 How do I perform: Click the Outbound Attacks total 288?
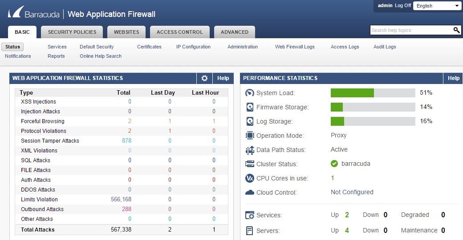click(x=127, y=209)
